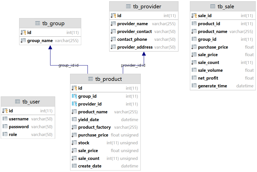The width and height of the screenshot is (257, 172).
Task: Click the column icon next to role
Action: pyautogui.click(x=5, y=134)
